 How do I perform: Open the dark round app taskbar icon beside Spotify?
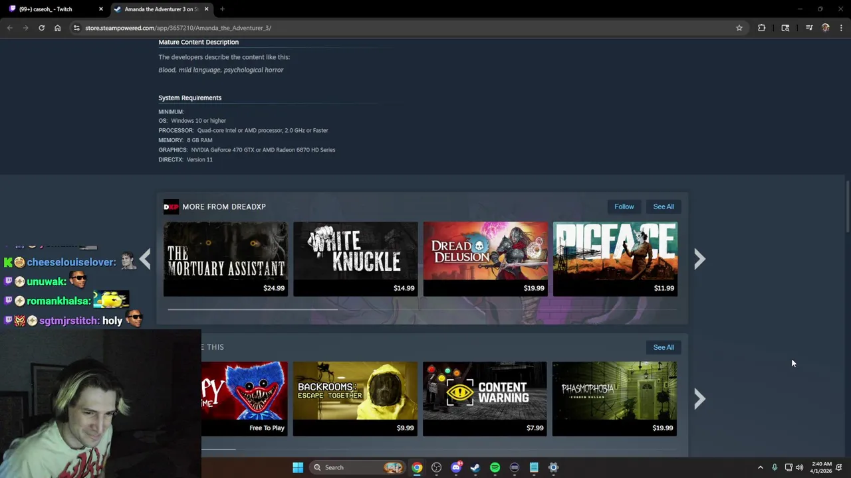point(514,467)
